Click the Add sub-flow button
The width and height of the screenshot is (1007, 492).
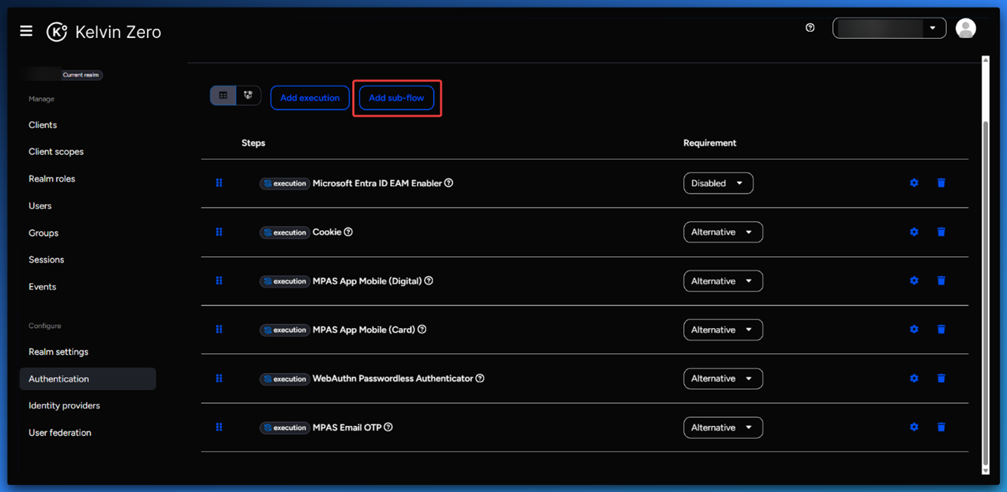point(396,98)
